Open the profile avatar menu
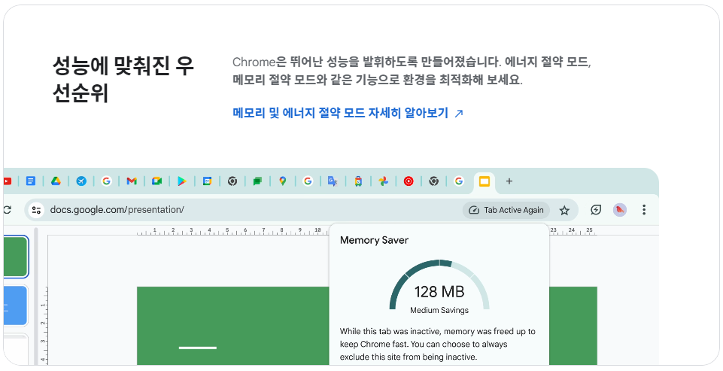This screenshot has width=723, height=371. point(620,210)
